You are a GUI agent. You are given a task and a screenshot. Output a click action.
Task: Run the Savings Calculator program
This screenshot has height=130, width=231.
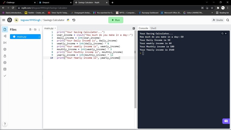(116, 20)
